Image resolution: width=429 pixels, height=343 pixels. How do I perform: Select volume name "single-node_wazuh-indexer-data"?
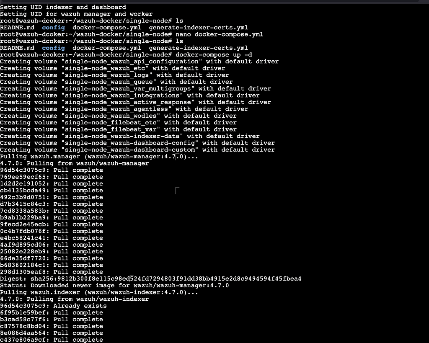pyautogui.click(x=122, y=136)
